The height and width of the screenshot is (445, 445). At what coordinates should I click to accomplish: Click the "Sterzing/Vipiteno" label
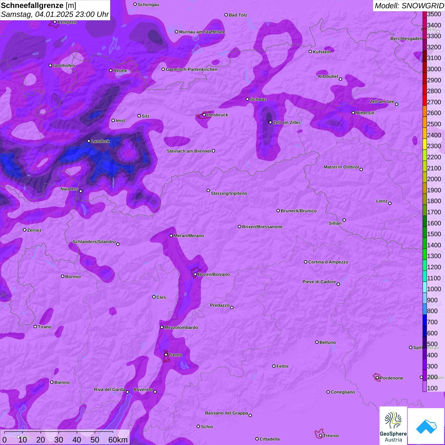pos(229,193)
